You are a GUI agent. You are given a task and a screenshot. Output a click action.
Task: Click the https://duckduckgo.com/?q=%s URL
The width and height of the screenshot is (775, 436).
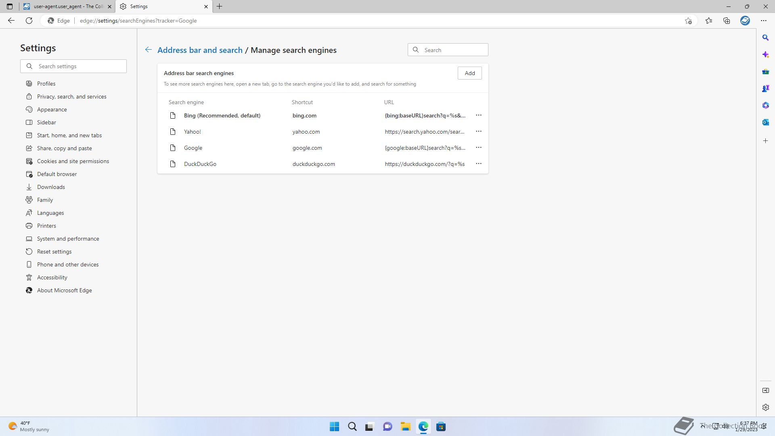click(x=425, y=164)
